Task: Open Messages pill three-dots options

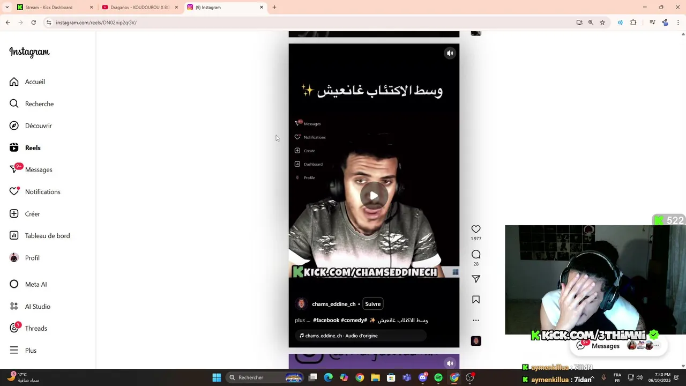Action: (657, 346)
